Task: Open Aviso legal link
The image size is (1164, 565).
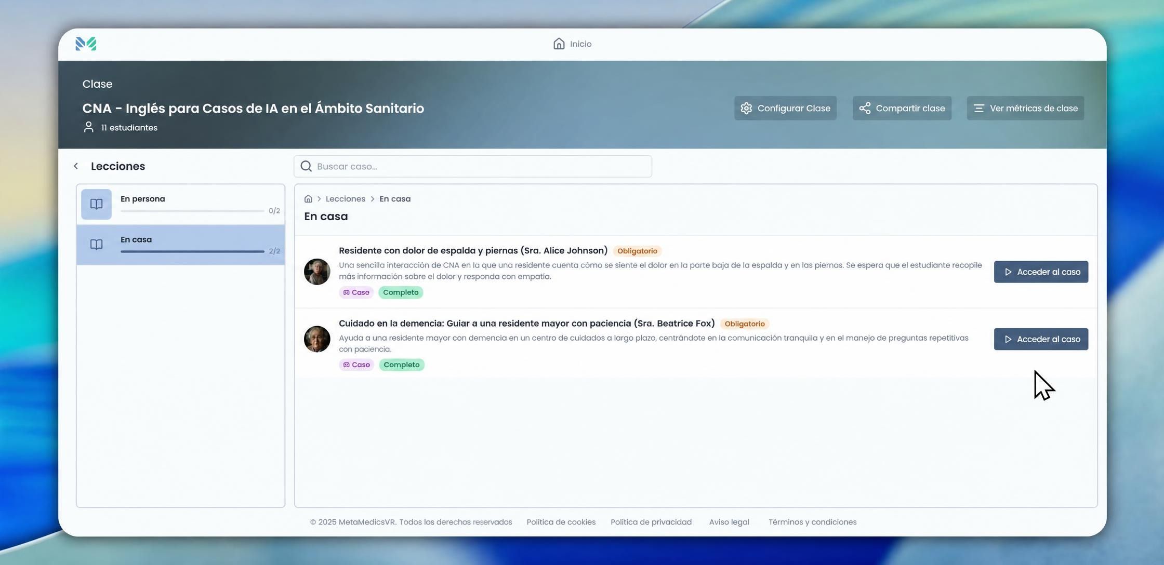Action: 729,522
